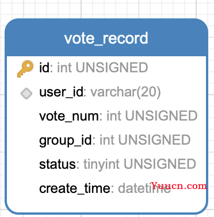Image resolution: width=214 pixels, height=217 pixels.
Task: Select the id column name
Action: tap(44, 67)
